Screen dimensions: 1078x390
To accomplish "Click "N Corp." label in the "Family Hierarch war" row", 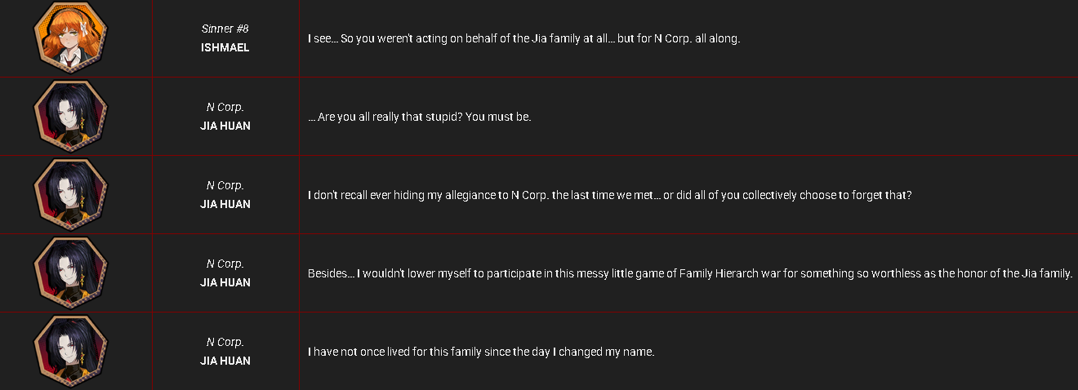I will click(225, 264).
